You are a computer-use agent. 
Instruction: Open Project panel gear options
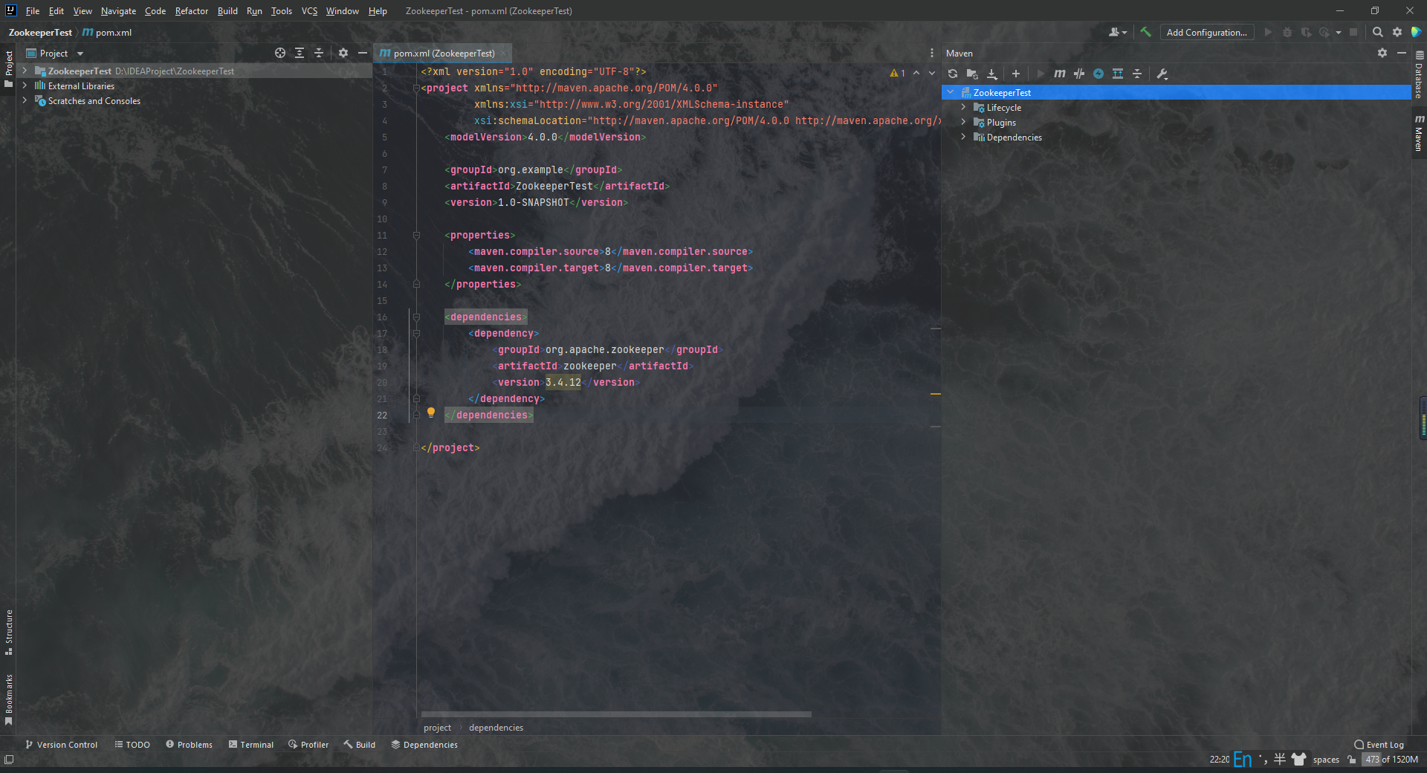point(343,53)
